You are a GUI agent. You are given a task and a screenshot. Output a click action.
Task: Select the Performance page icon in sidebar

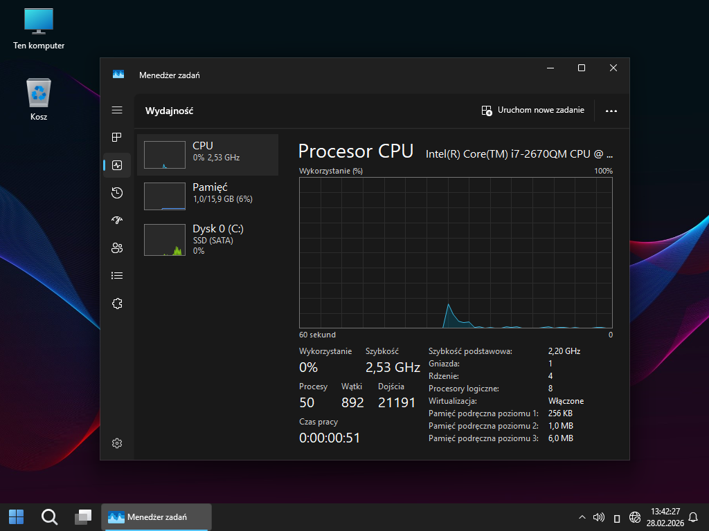point(117,165)
